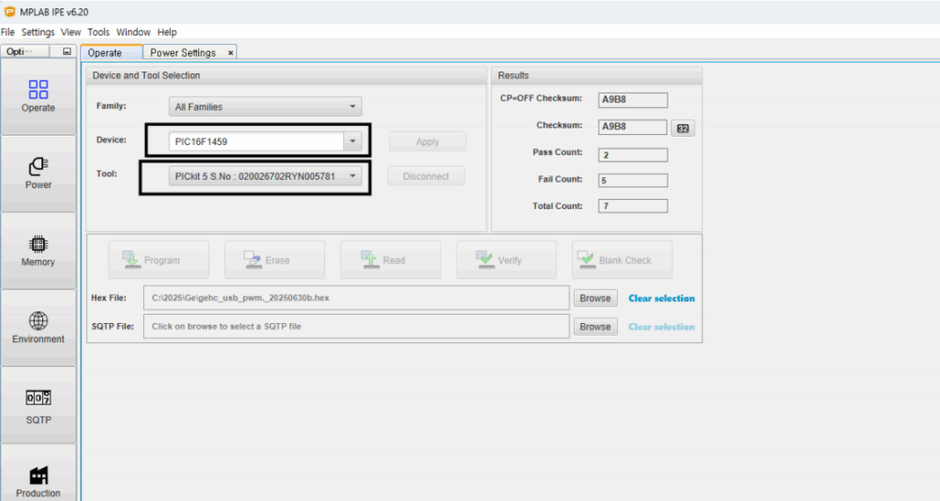
Task: Open the Settings menu
Action: tap(38, 32)
